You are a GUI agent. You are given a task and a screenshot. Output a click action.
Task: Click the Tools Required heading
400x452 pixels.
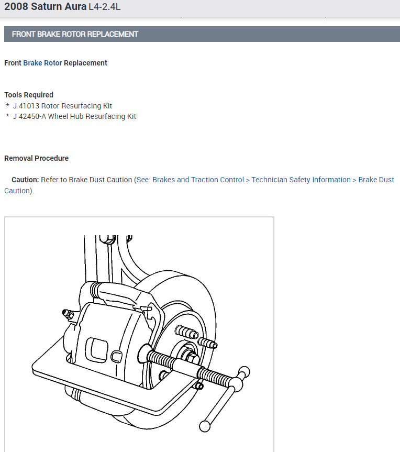click(29, 95)
